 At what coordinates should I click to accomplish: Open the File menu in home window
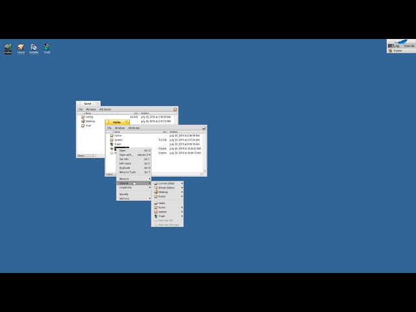81,109
